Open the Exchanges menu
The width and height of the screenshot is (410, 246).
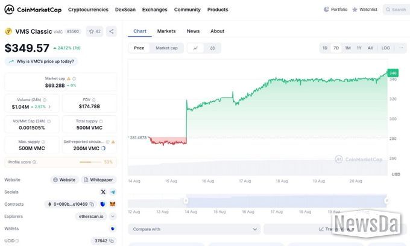[x=154, y=10]
